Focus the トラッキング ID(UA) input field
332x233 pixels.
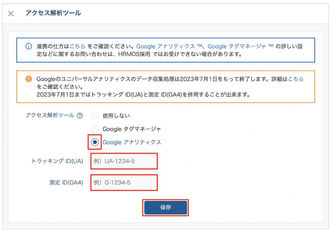[x=124, y=161]
